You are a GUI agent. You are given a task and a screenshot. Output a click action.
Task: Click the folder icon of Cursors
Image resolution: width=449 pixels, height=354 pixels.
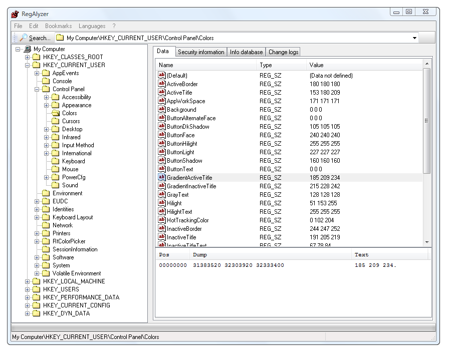point(56,121)
